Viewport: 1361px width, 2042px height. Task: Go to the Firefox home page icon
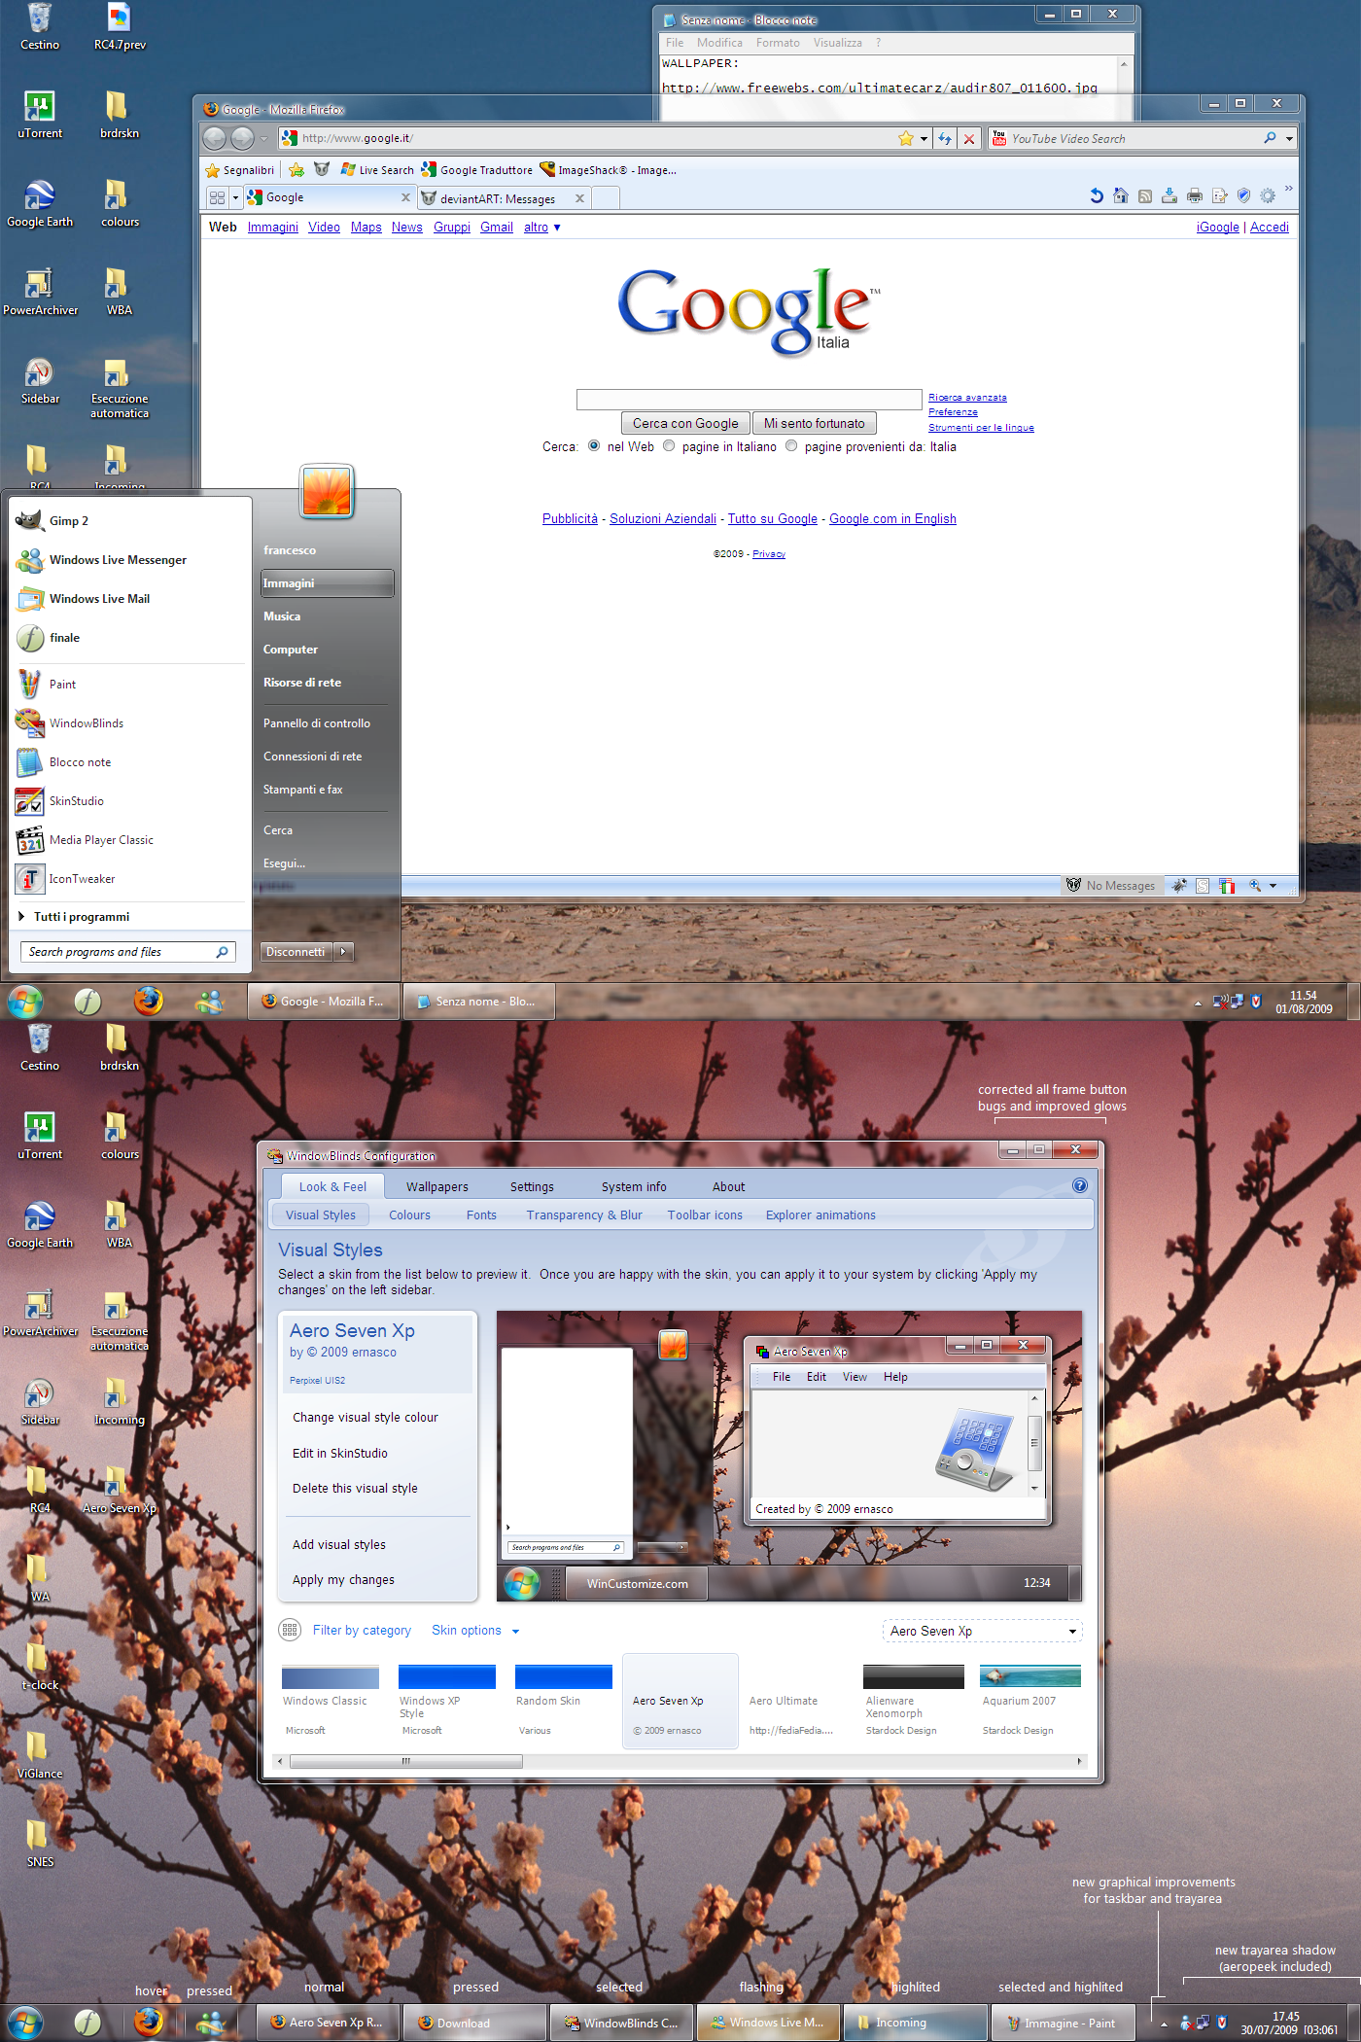pos(1121,195)
